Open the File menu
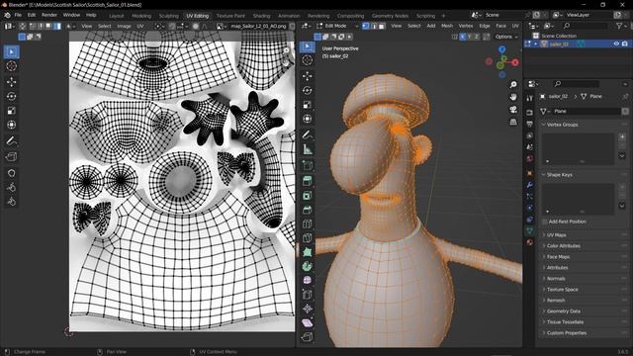 coord(18,15)
